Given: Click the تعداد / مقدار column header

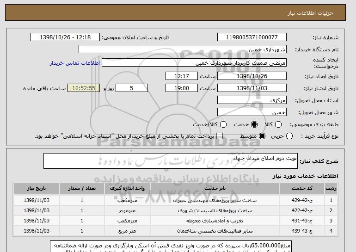Looking at the screenshot, I should [82, 189].
